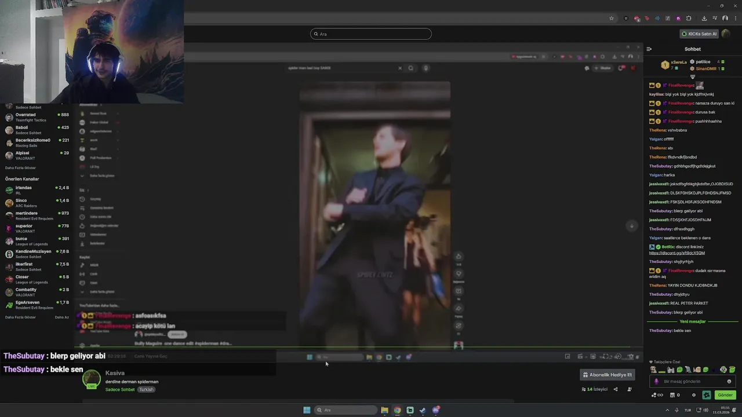Click the Sadece Sohbet category link
This screenshot has width=742, height=417.
120,389
